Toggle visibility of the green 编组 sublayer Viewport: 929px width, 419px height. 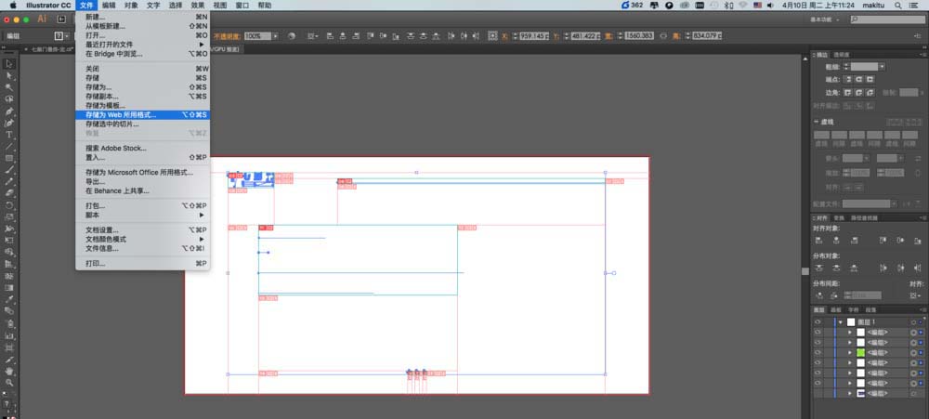click(x=818, y=353)
